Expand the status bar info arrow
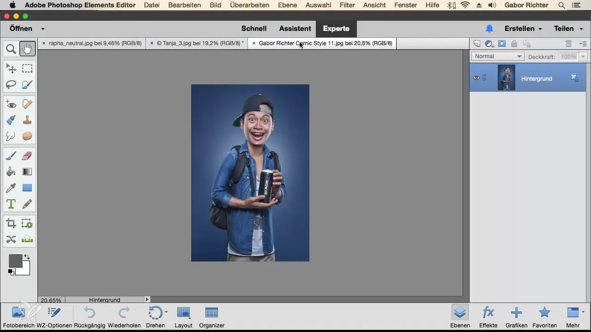The height and width of the screenshot is (332, 591). coord(147,299)
